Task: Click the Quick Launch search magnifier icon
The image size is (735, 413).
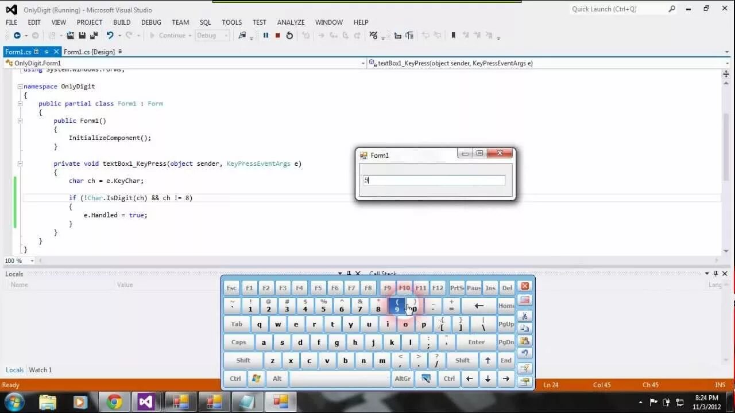Action: (x=672, y=9)
